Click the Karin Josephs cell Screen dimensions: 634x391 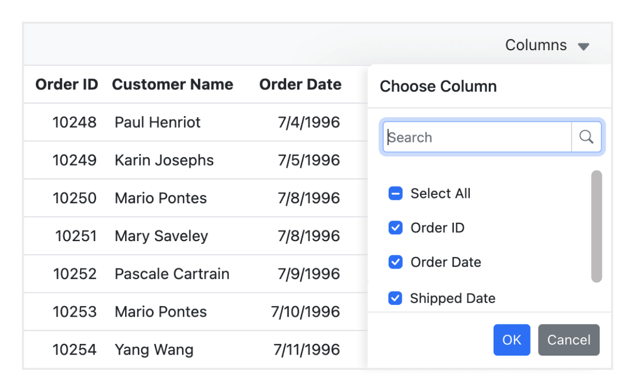tap(164, 160)
